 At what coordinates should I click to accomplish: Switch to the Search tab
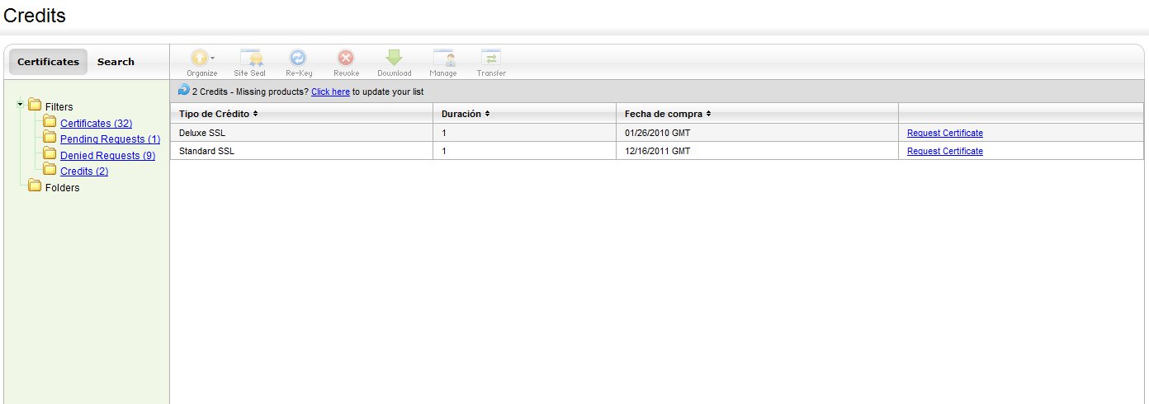pyautogui.click(x=116, y=62)
